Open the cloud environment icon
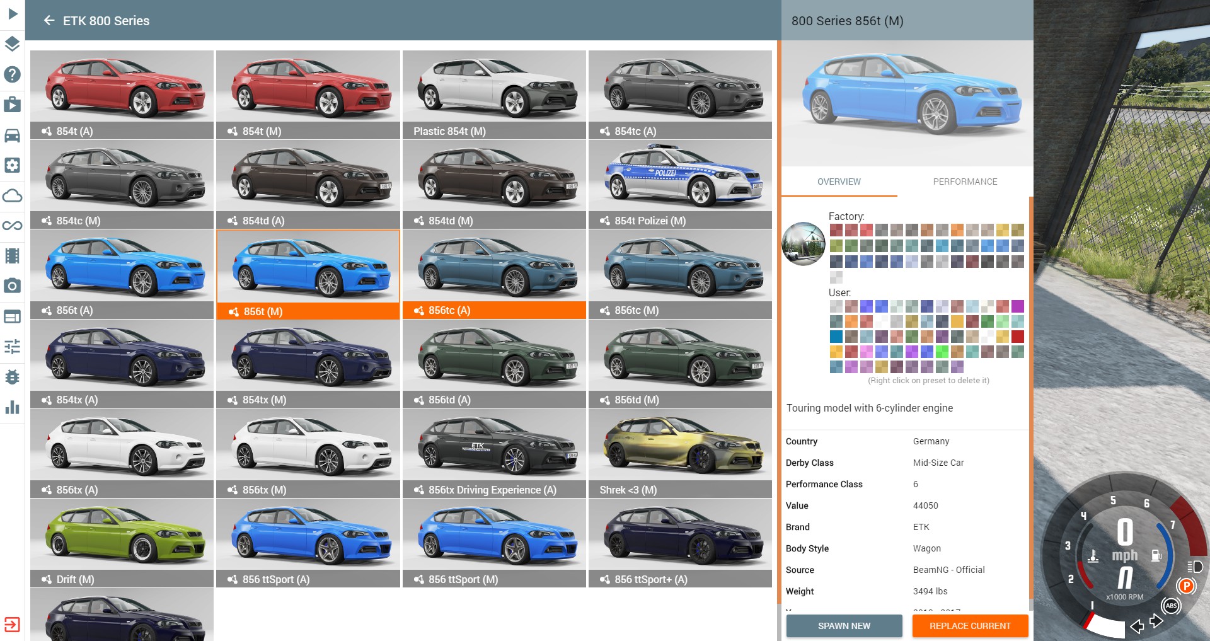 tap(12, 195)
